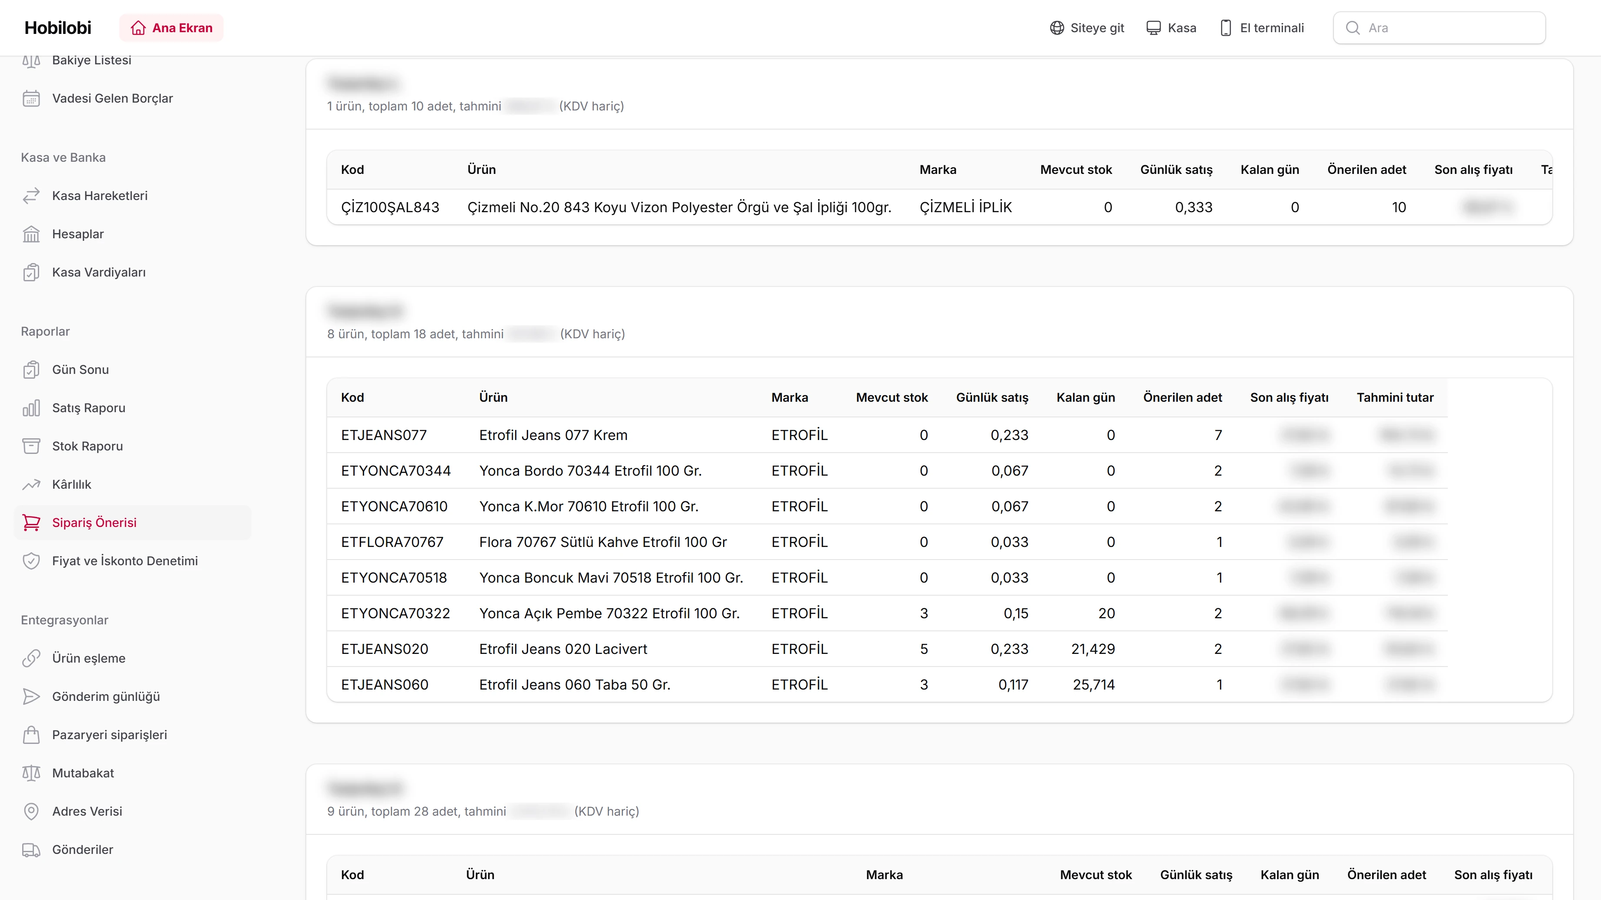This screenshot has width=1601, height=900.
Task: Click the Pazaryeri siparişleri bag icon
Action: point(31,735)
